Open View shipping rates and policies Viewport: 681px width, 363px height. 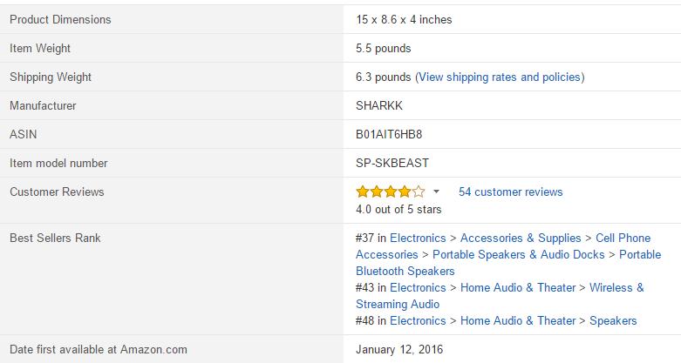tap(500, 77)
